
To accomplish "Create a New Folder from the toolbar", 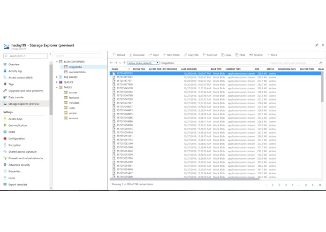I will pyautogui.click(x=171, y=55).
